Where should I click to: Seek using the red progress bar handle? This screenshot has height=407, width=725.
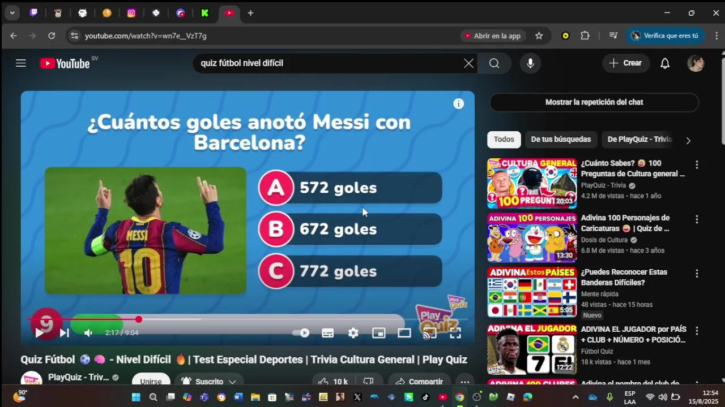pyautogui.click(x=139, y=319)
